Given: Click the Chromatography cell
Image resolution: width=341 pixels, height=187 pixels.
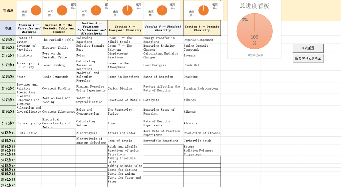Looking at the screenshot, I should click(29, 123).
